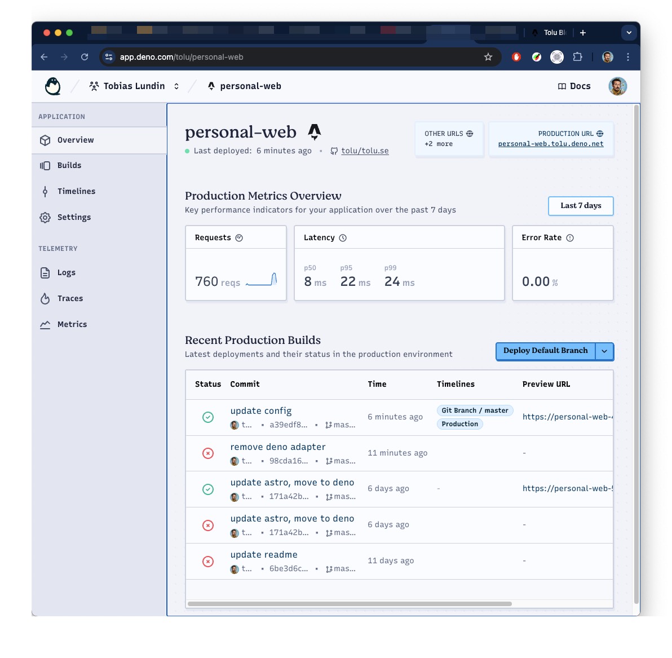Open the browser extensions puzzle icon
Viewport: 672px width, 658px height.
pyautogui.click(x=578, y=57)
